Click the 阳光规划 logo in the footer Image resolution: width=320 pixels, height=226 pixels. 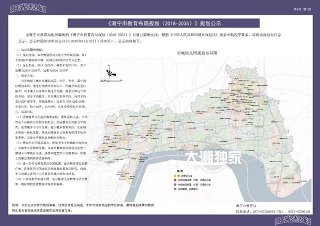(x=292, y=220)
